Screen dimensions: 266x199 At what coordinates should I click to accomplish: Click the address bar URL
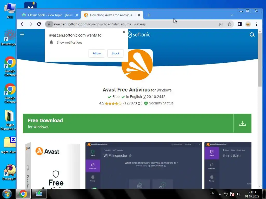tap(100, 24)
